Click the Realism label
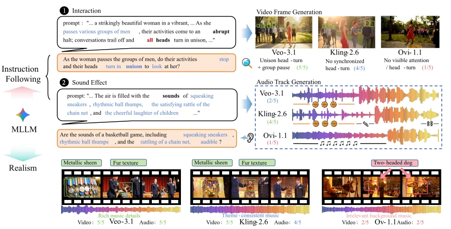 (23, 168)
